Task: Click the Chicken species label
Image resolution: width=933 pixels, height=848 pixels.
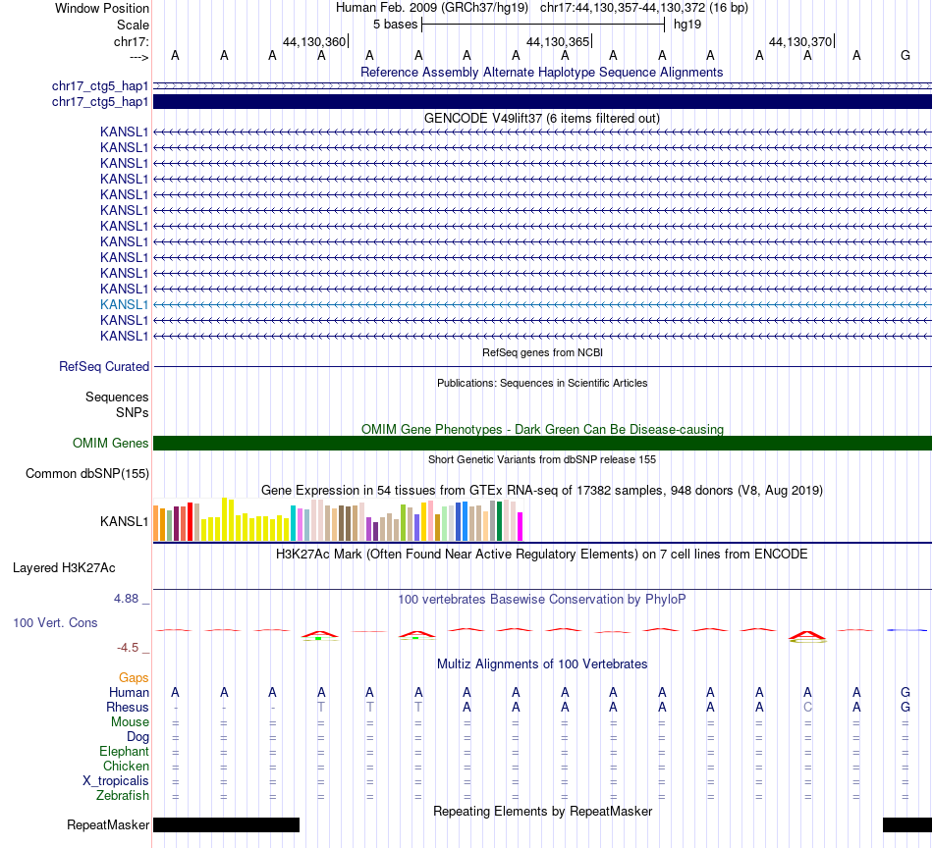Action: tap(126, 766)
